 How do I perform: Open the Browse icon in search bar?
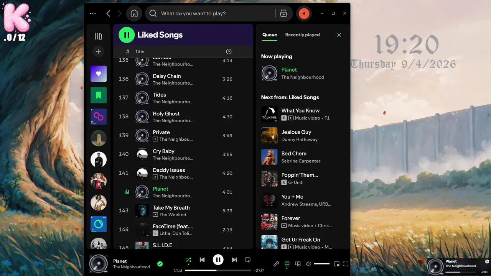click(283, 13)
